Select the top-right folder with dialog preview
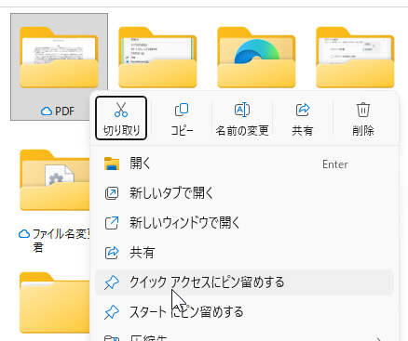This screenshot has height=341, width=408. pyautogui.click(x=355, y=58)
